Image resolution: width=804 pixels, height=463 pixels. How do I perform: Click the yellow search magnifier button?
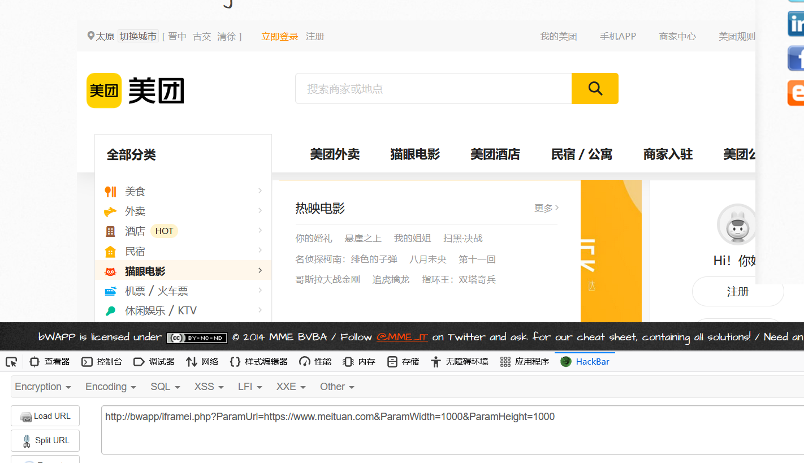[595, 88]
